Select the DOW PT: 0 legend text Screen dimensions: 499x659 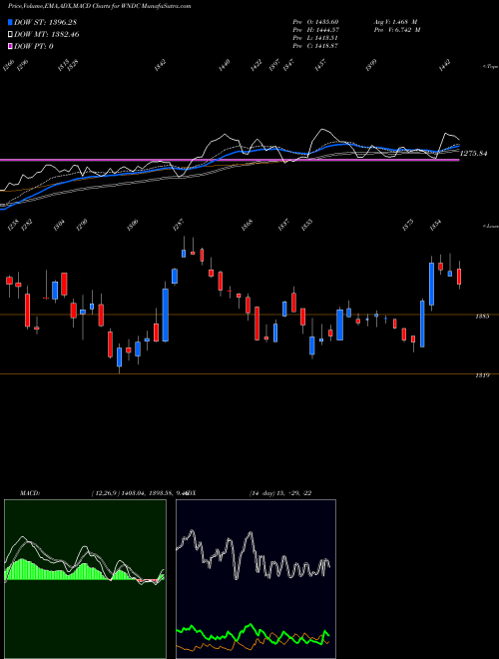[x=34, y=46]
